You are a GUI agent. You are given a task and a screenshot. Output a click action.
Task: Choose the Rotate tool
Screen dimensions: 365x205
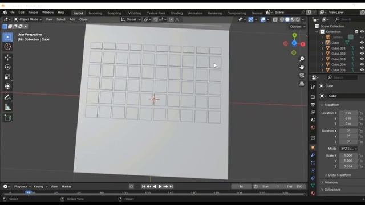click(x=7, y=67)
